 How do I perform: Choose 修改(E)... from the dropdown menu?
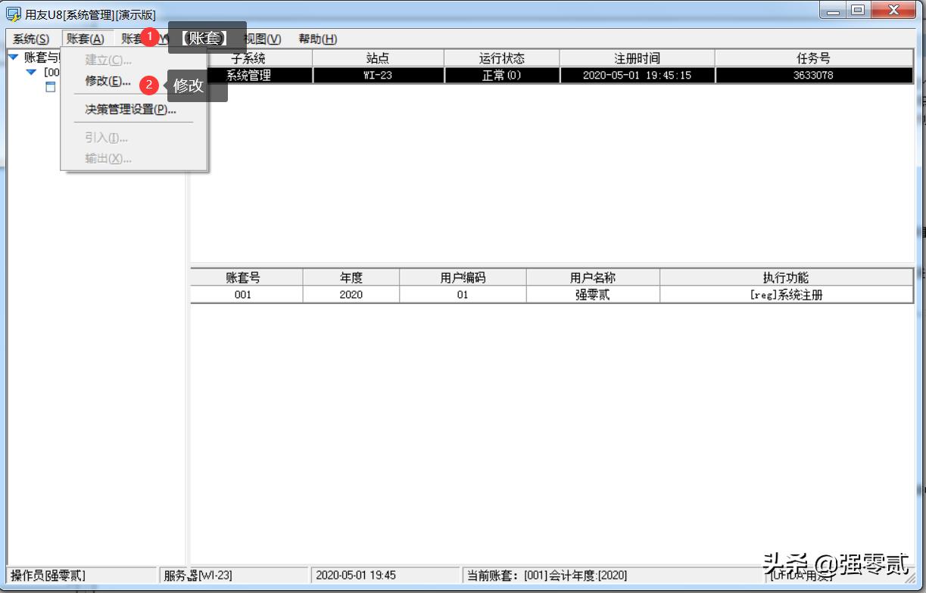coord(108,81)
